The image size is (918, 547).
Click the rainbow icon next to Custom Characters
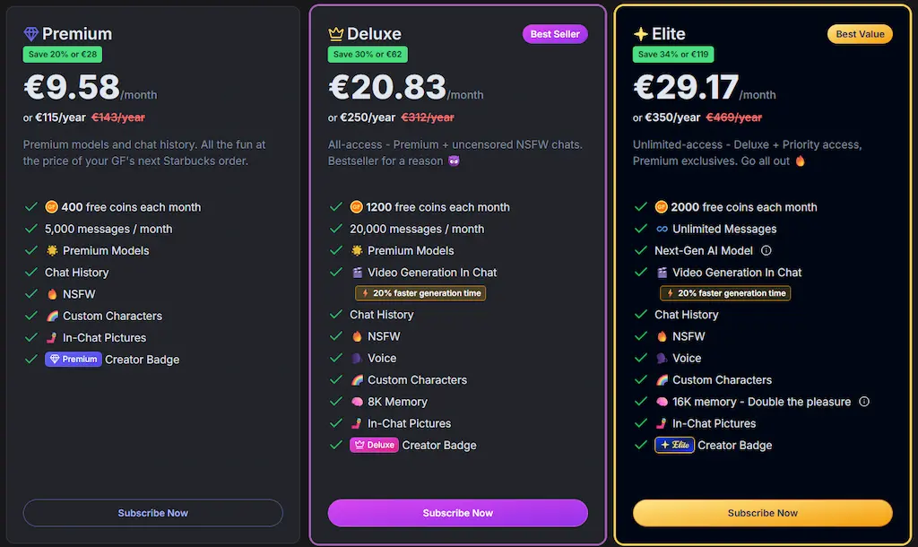tap(51, 316)
